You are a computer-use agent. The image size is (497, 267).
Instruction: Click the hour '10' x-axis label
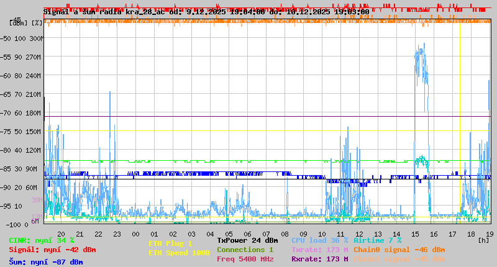point(322,234)
